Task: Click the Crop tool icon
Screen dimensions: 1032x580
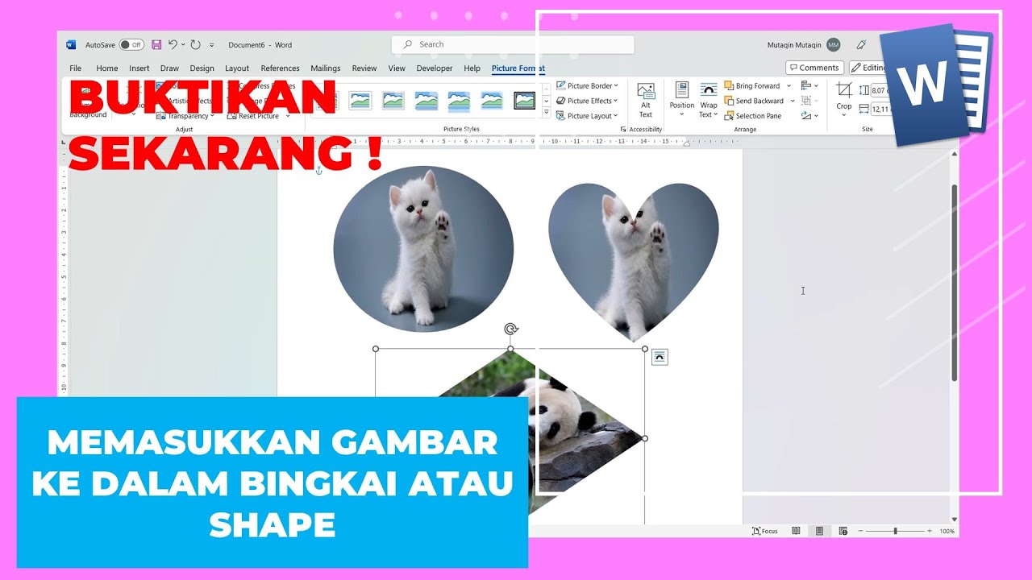Action: [844, 90]
